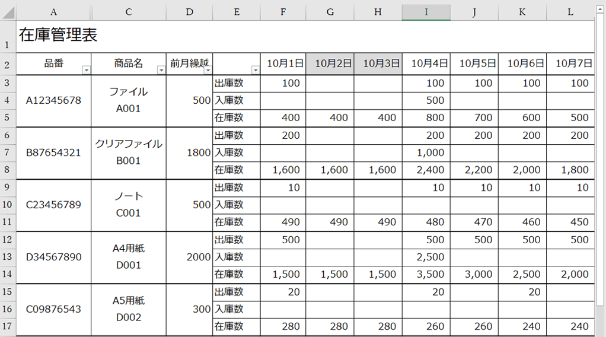Select column K header
This screenshot has height=337, width=606.
point(522,12)
